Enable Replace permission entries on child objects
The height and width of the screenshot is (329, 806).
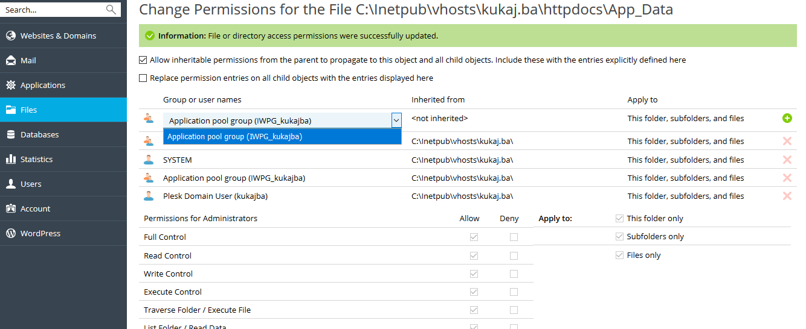point(143,78)
